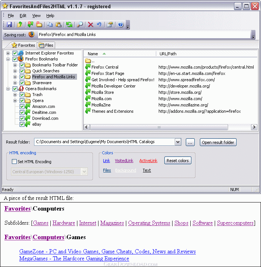Viewport: 261px width, 267px height.
Task: Collapse Firefox Bookmarks node
Action: pos(8,59)
